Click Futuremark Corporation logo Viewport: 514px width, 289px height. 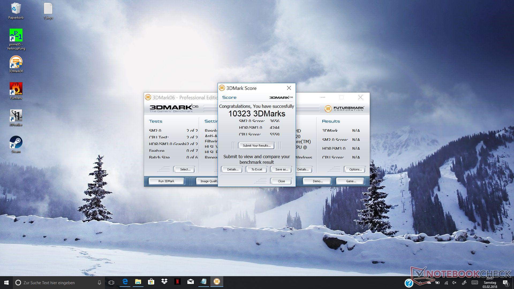pos(344,108)
